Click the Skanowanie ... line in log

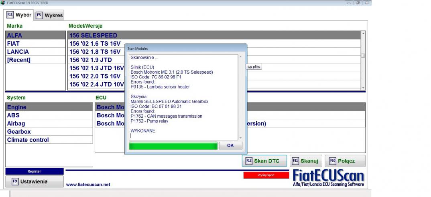click(x=144, y=58)
